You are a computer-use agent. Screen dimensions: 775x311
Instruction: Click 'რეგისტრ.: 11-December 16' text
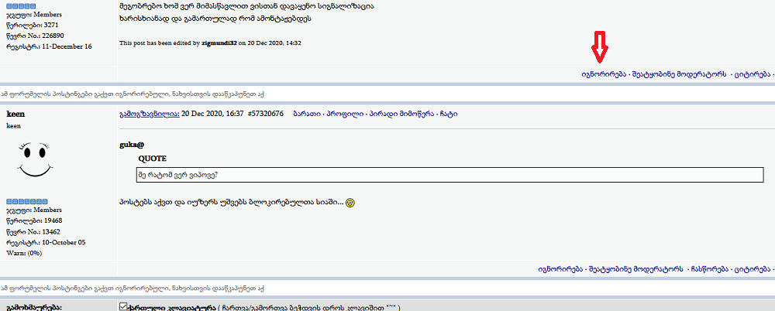tap(49, 47)
